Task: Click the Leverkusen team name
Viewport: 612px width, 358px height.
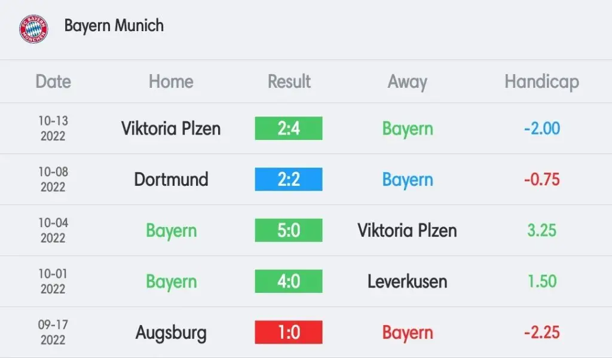Action: (x=407, y=281)
